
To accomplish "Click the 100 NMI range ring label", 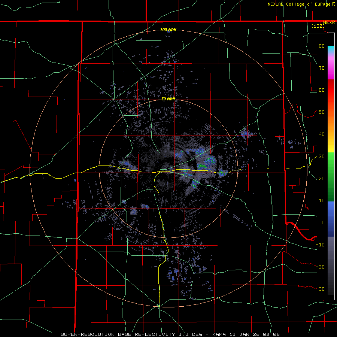I will pyautogui.click(x=168, y=30).
